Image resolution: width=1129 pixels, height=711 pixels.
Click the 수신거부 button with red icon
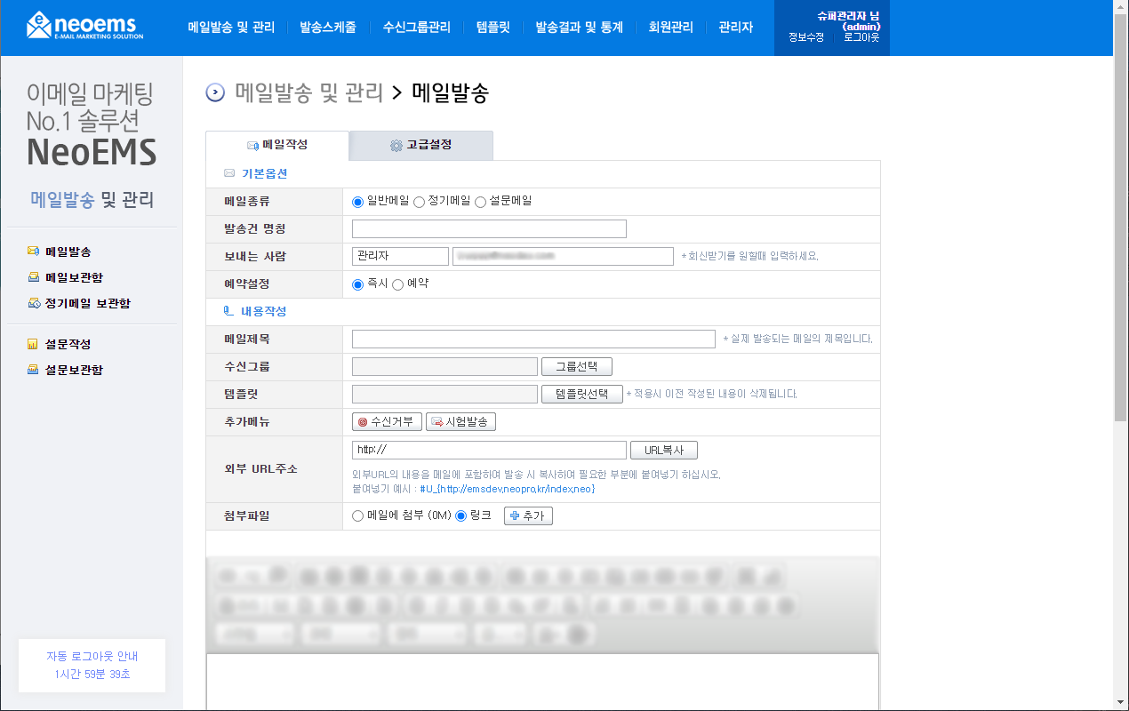click(387, 422)
